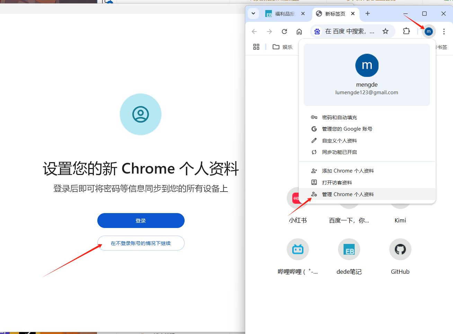Click the 登录 button
Viewport: 453px width, 334px height.
pyautogui.click(x=141, y=220)
